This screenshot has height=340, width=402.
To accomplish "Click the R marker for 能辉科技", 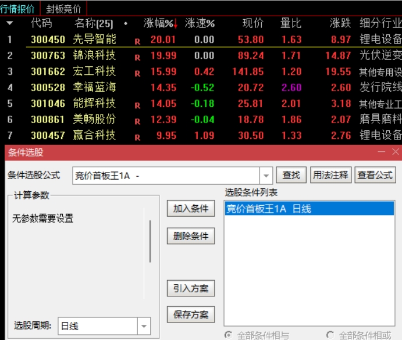I will [137, 106].
